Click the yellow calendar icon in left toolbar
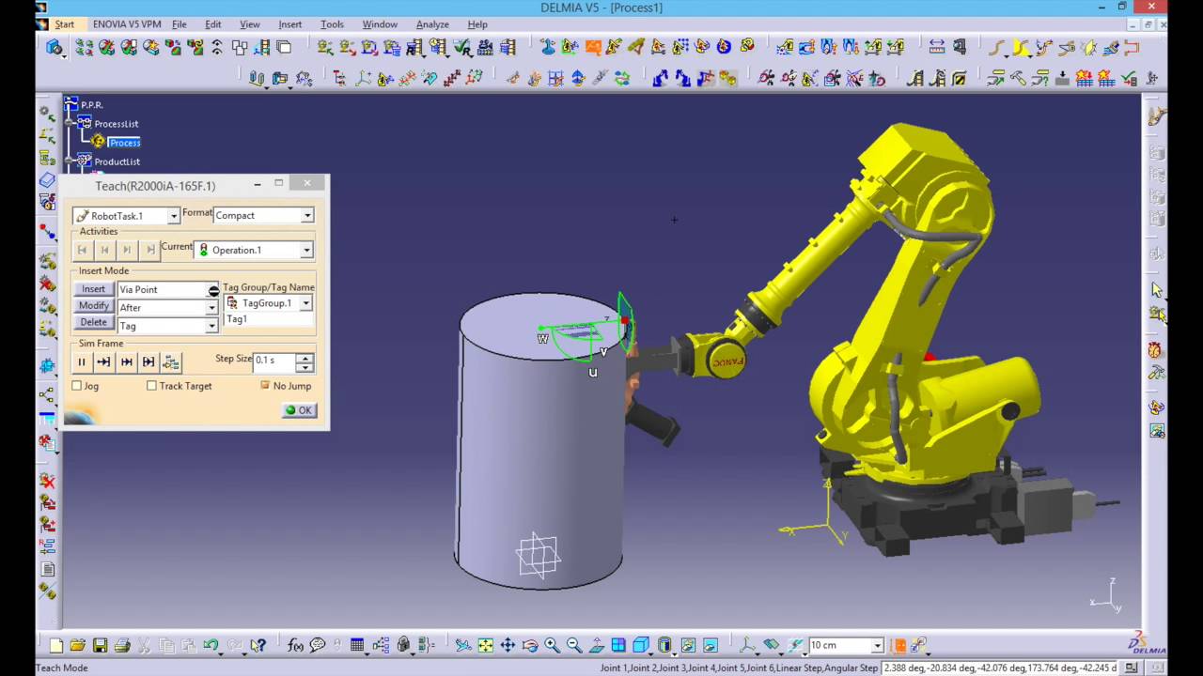 [x=47, y=158]
